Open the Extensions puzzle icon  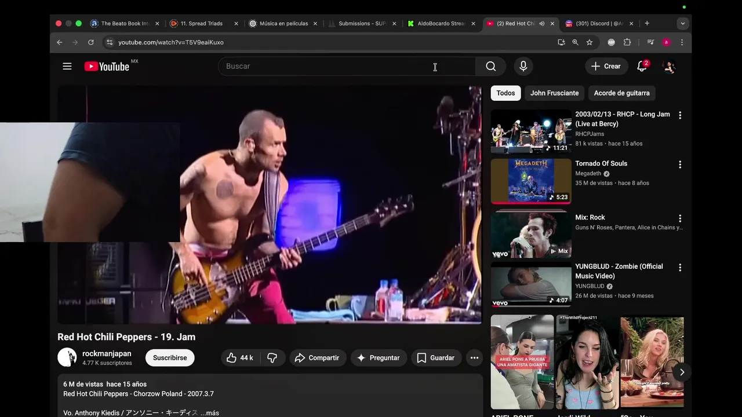pyautogui.click(x=627, y=42)
